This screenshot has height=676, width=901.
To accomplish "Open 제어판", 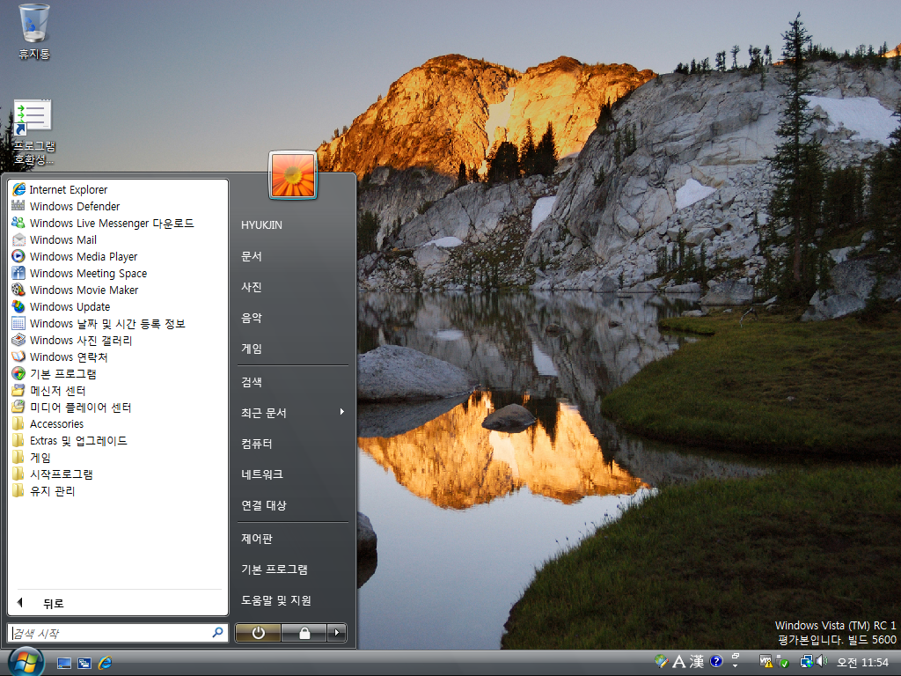I will [x=293, y=539].
